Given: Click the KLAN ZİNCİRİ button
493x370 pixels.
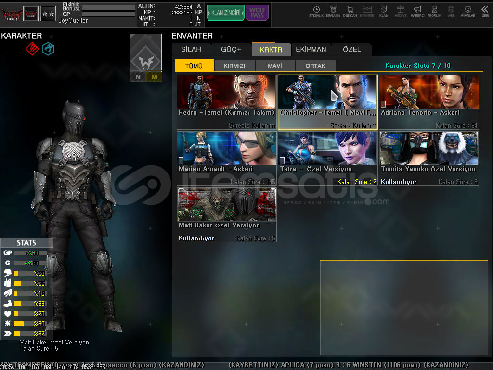Looking at the screenshot, I should [225, 13].
